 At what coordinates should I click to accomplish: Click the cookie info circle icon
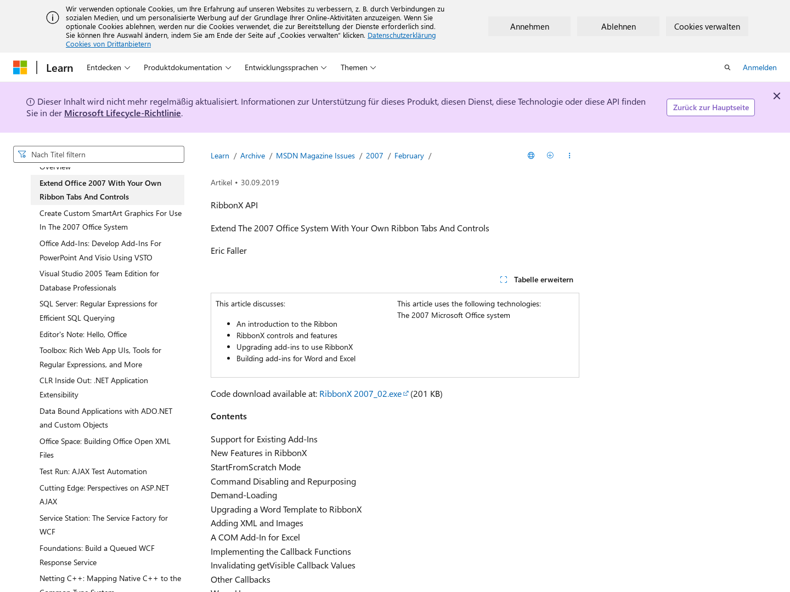[53, 18]
